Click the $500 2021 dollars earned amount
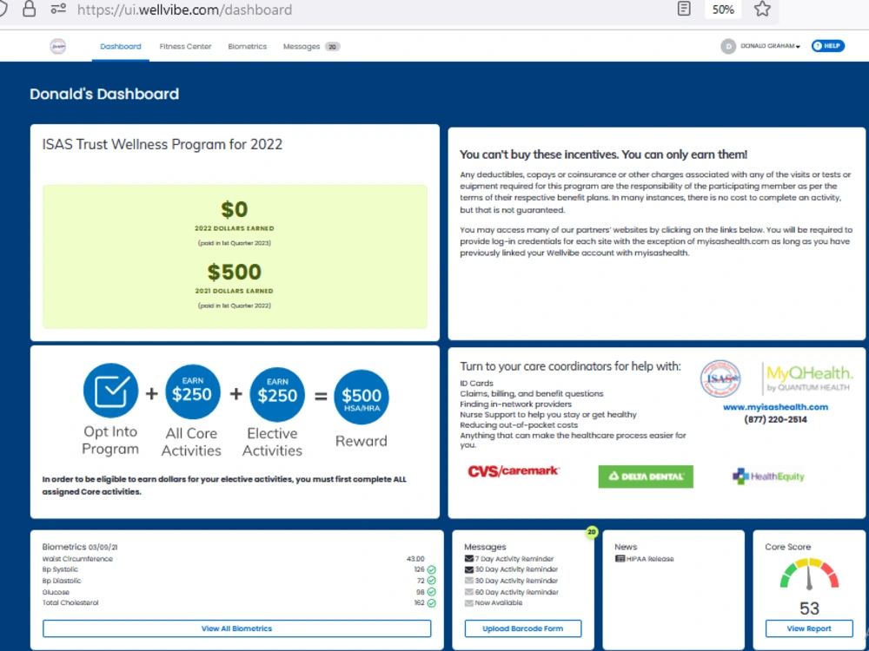The image size is (869, 651). [x=235, y=272]
